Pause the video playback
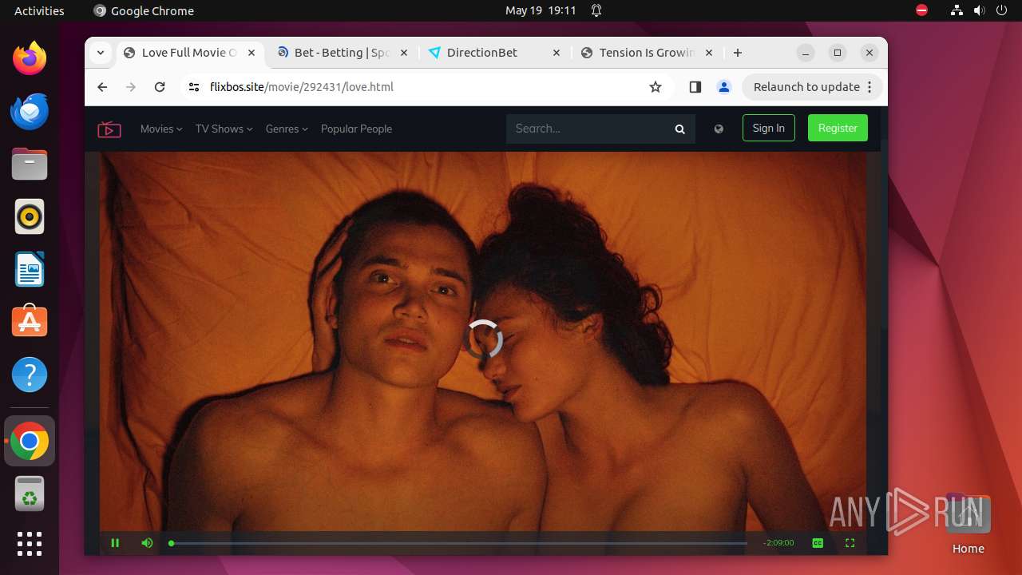 click(x=115, y=543)
